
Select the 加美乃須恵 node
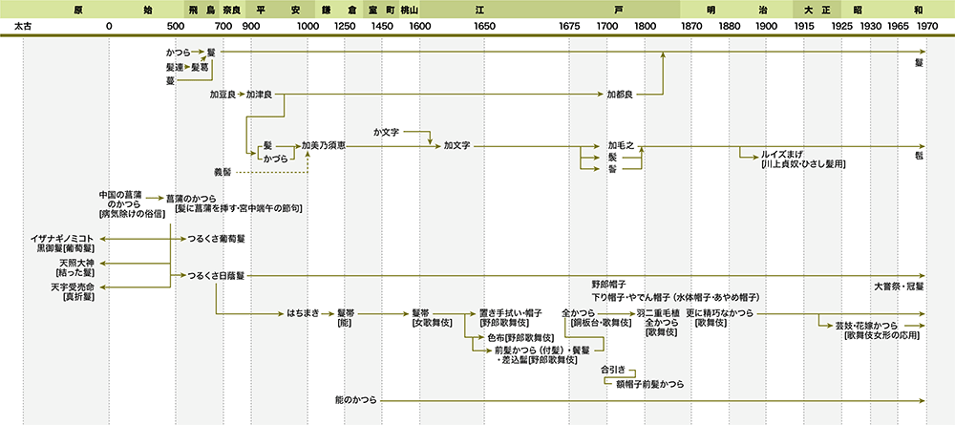(324, 146)
